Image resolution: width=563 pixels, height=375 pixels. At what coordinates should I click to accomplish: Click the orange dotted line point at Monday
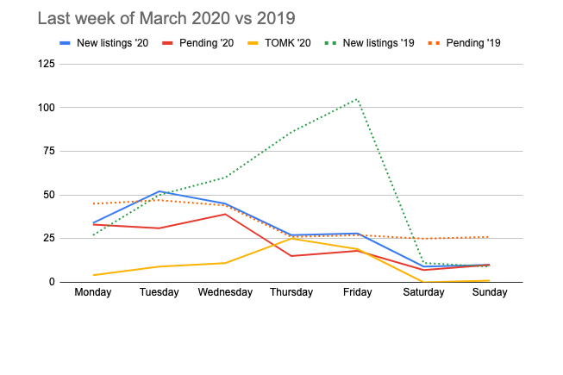tap(93, 203)
